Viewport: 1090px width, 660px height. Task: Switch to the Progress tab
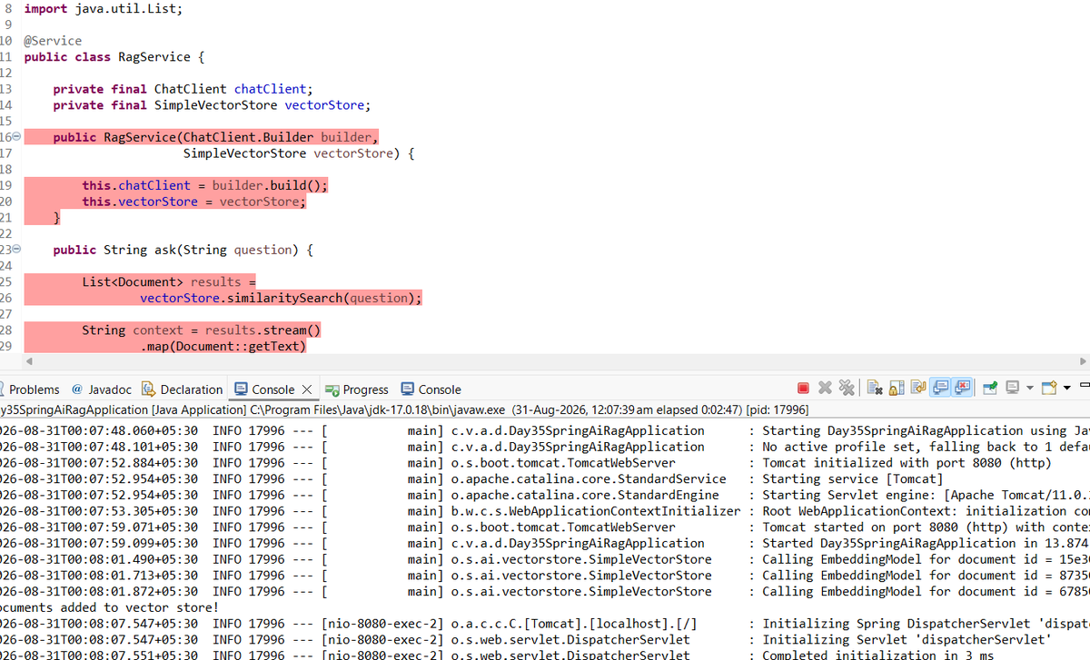(x=357, y=389)
